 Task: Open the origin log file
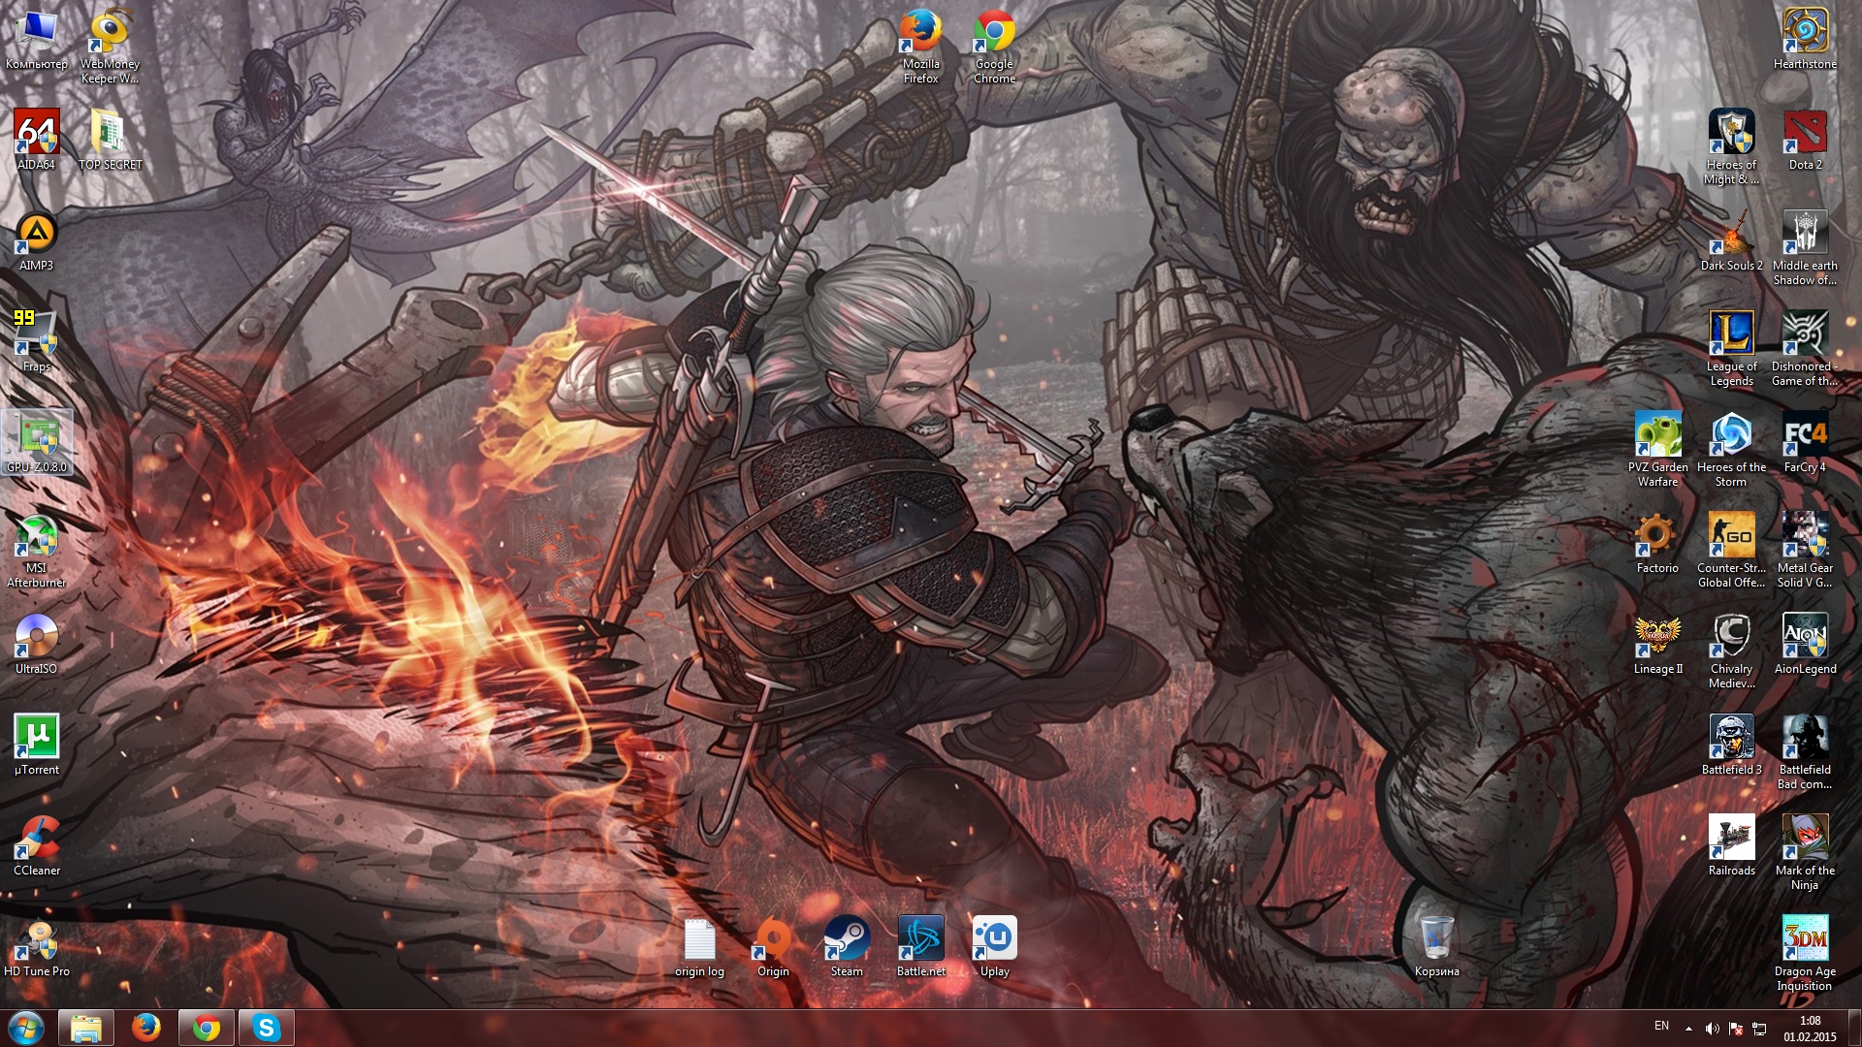pos(700,947)
